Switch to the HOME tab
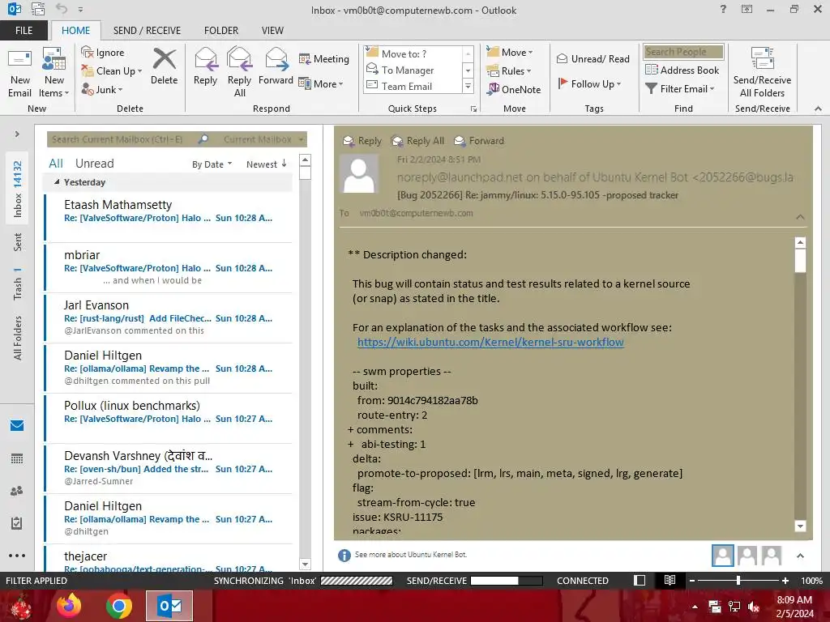830x622 pixels. [75, 31]
